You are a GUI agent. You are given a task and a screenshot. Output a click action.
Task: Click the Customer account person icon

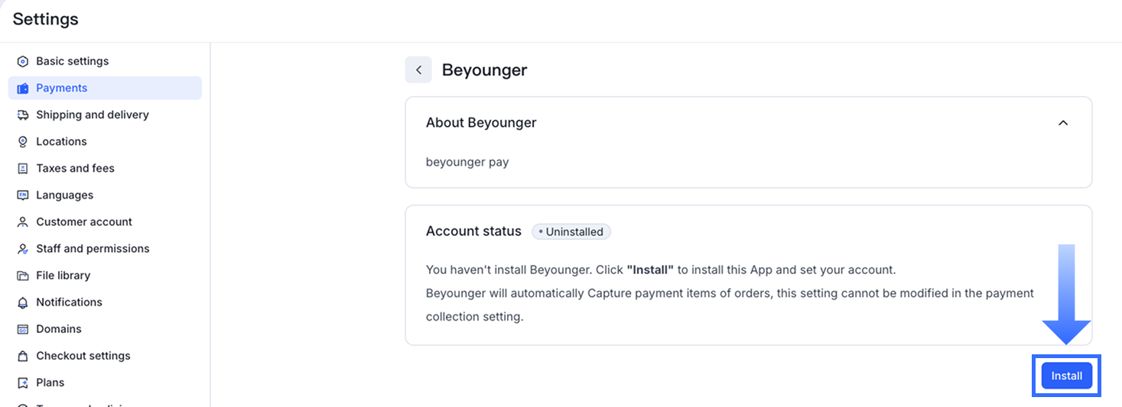(23, 222)
